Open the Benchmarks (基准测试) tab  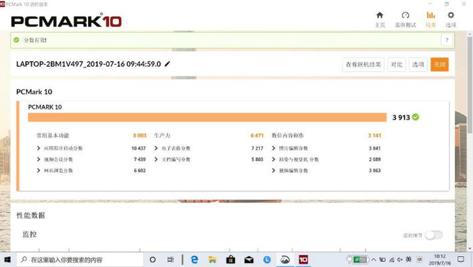click(x=406, y=19)
